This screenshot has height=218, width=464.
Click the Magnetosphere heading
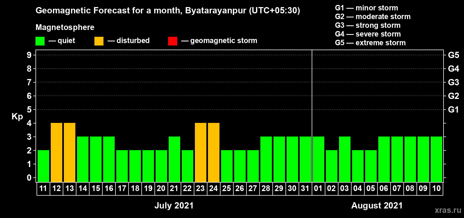pos(65,28)
